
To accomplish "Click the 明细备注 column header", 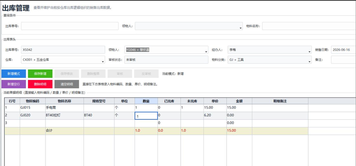I will pyautogui.click(x=280, y=101).
